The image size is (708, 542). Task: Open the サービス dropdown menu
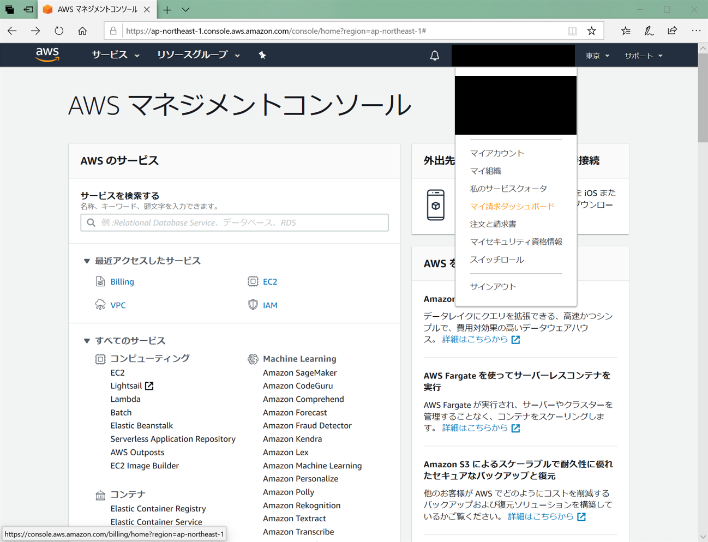click(116, 55)
